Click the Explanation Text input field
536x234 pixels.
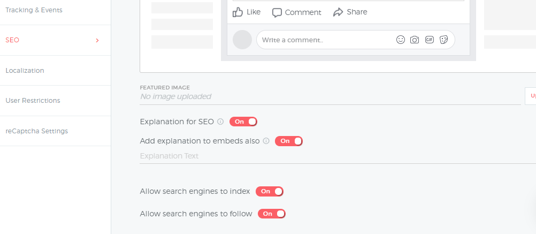(x=338, y=156)
